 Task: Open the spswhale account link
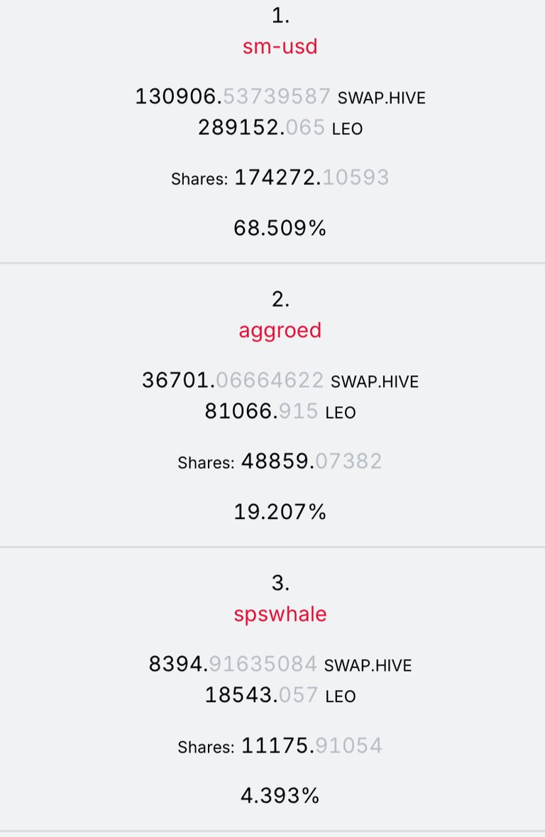[280, 614]
